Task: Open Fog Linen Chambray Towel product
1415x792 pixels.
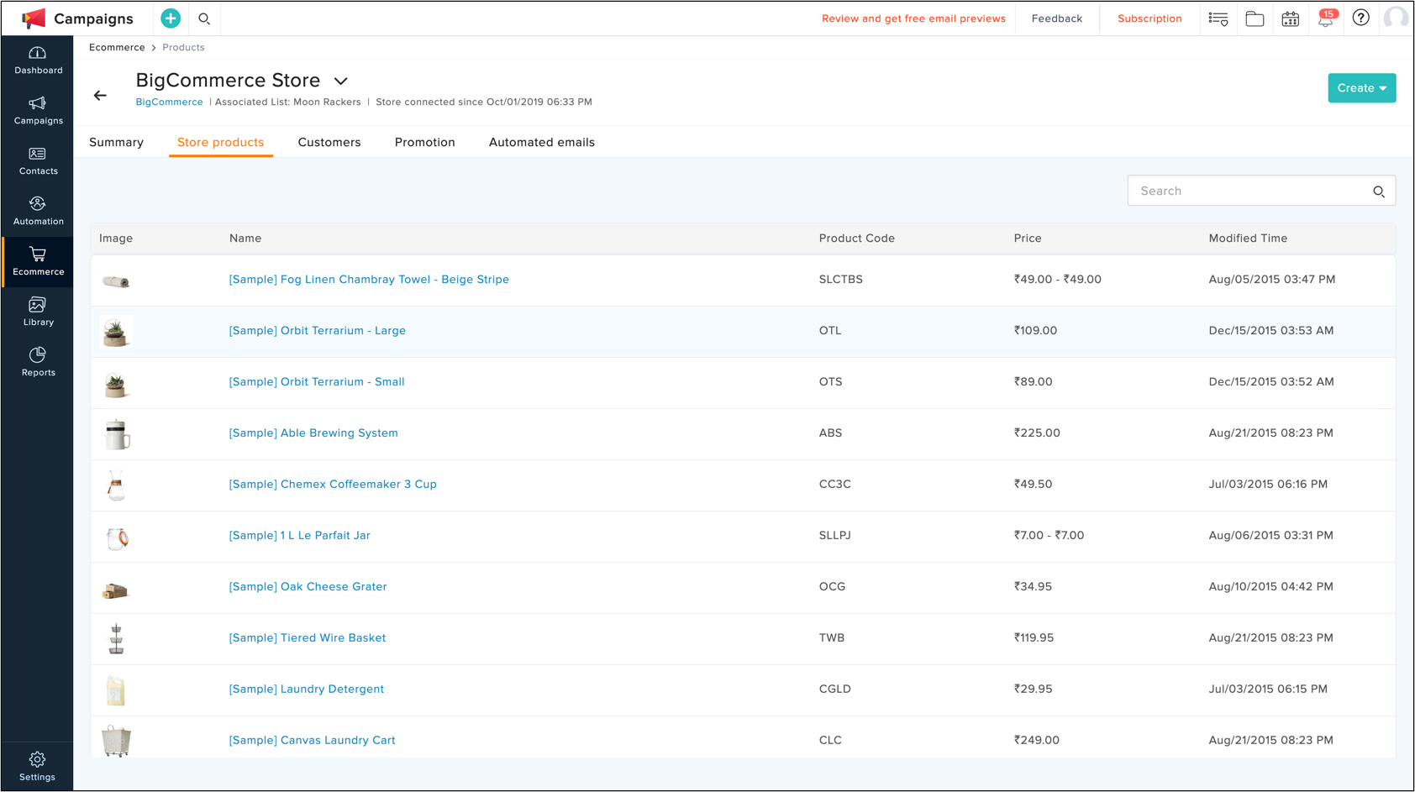Action: point(369,280)
